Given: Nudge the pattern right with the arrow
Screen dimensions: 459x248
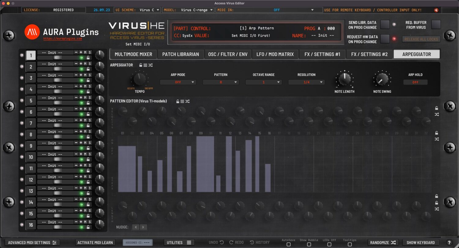Looking at the screenshot, I should coord(143,227).
